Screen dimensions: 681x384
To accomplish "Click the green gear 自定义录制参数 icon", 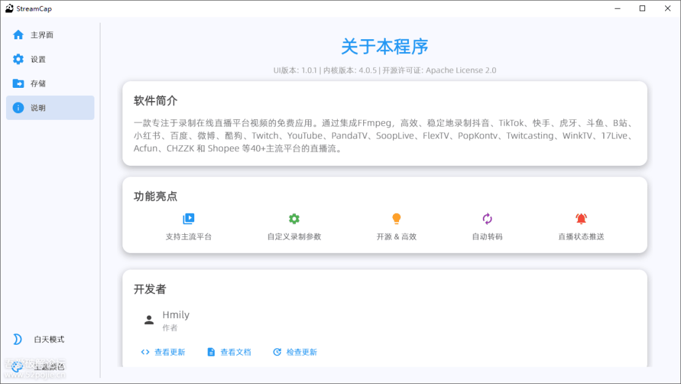I will 294,218.
